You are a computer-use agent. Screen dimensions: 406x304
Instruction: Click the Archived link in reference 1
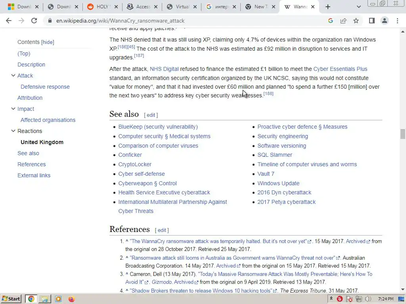coord(356,241)
